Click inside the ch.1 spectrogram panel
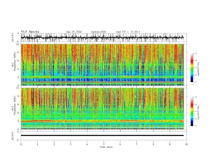 click(x=102, y=65)
